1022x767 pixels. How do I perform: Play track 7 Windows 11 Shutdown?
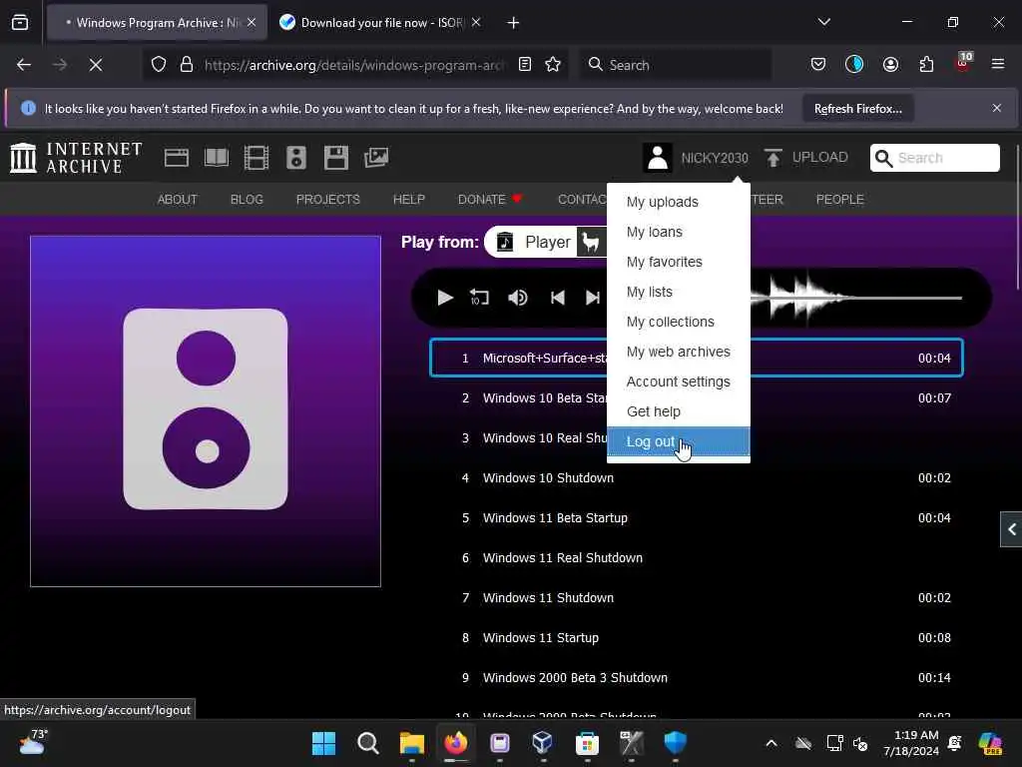coord(696,598)
